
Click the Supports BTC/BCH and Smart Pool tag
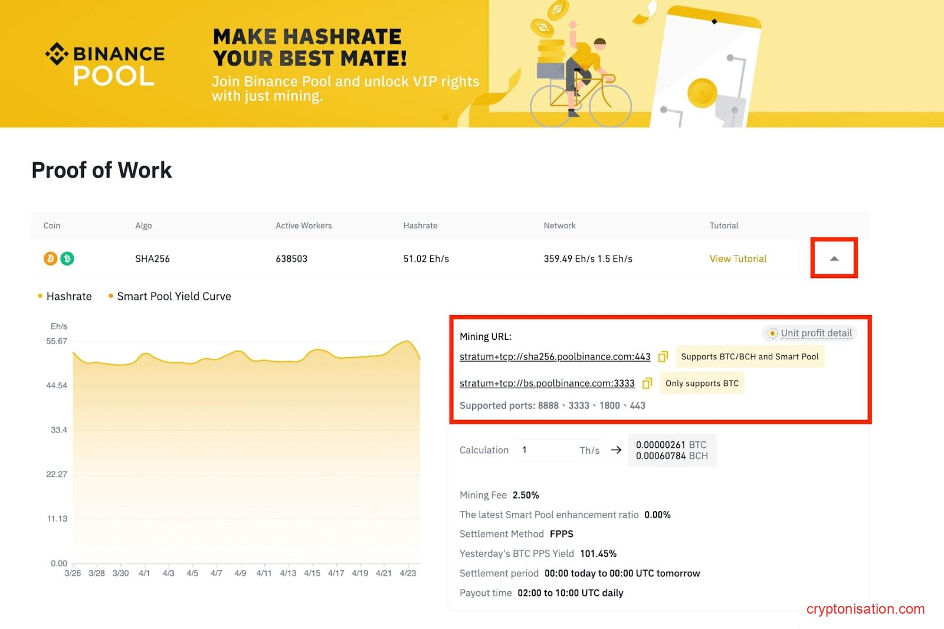(x=749, y=356)
